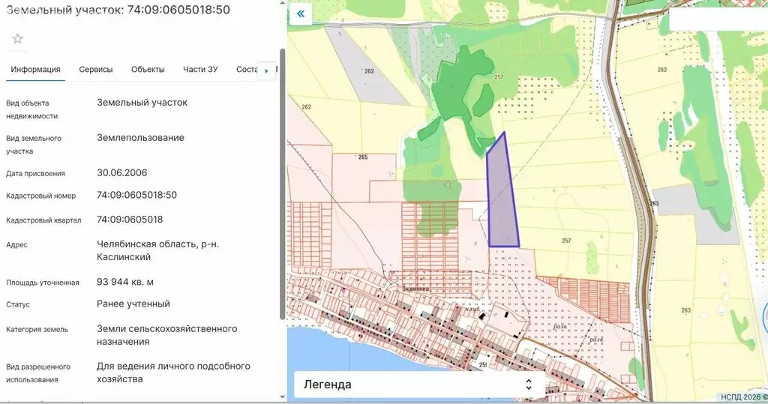Open the Информация tab
Screen dimensions: 768x404
click(35, 70)
